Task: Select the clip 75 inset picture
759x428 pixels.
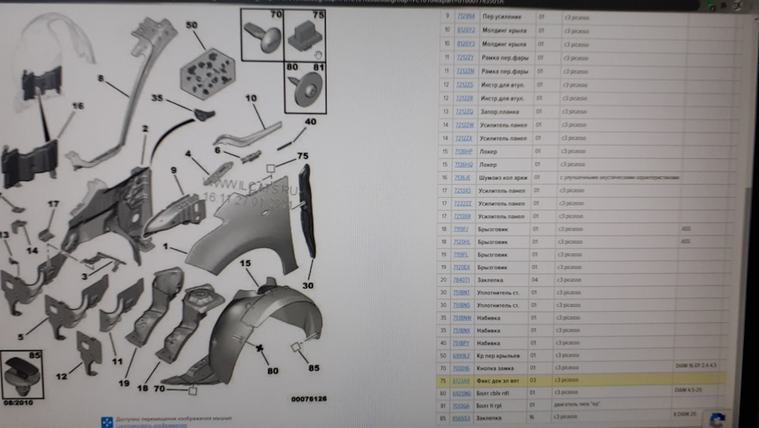Action: 304,36
